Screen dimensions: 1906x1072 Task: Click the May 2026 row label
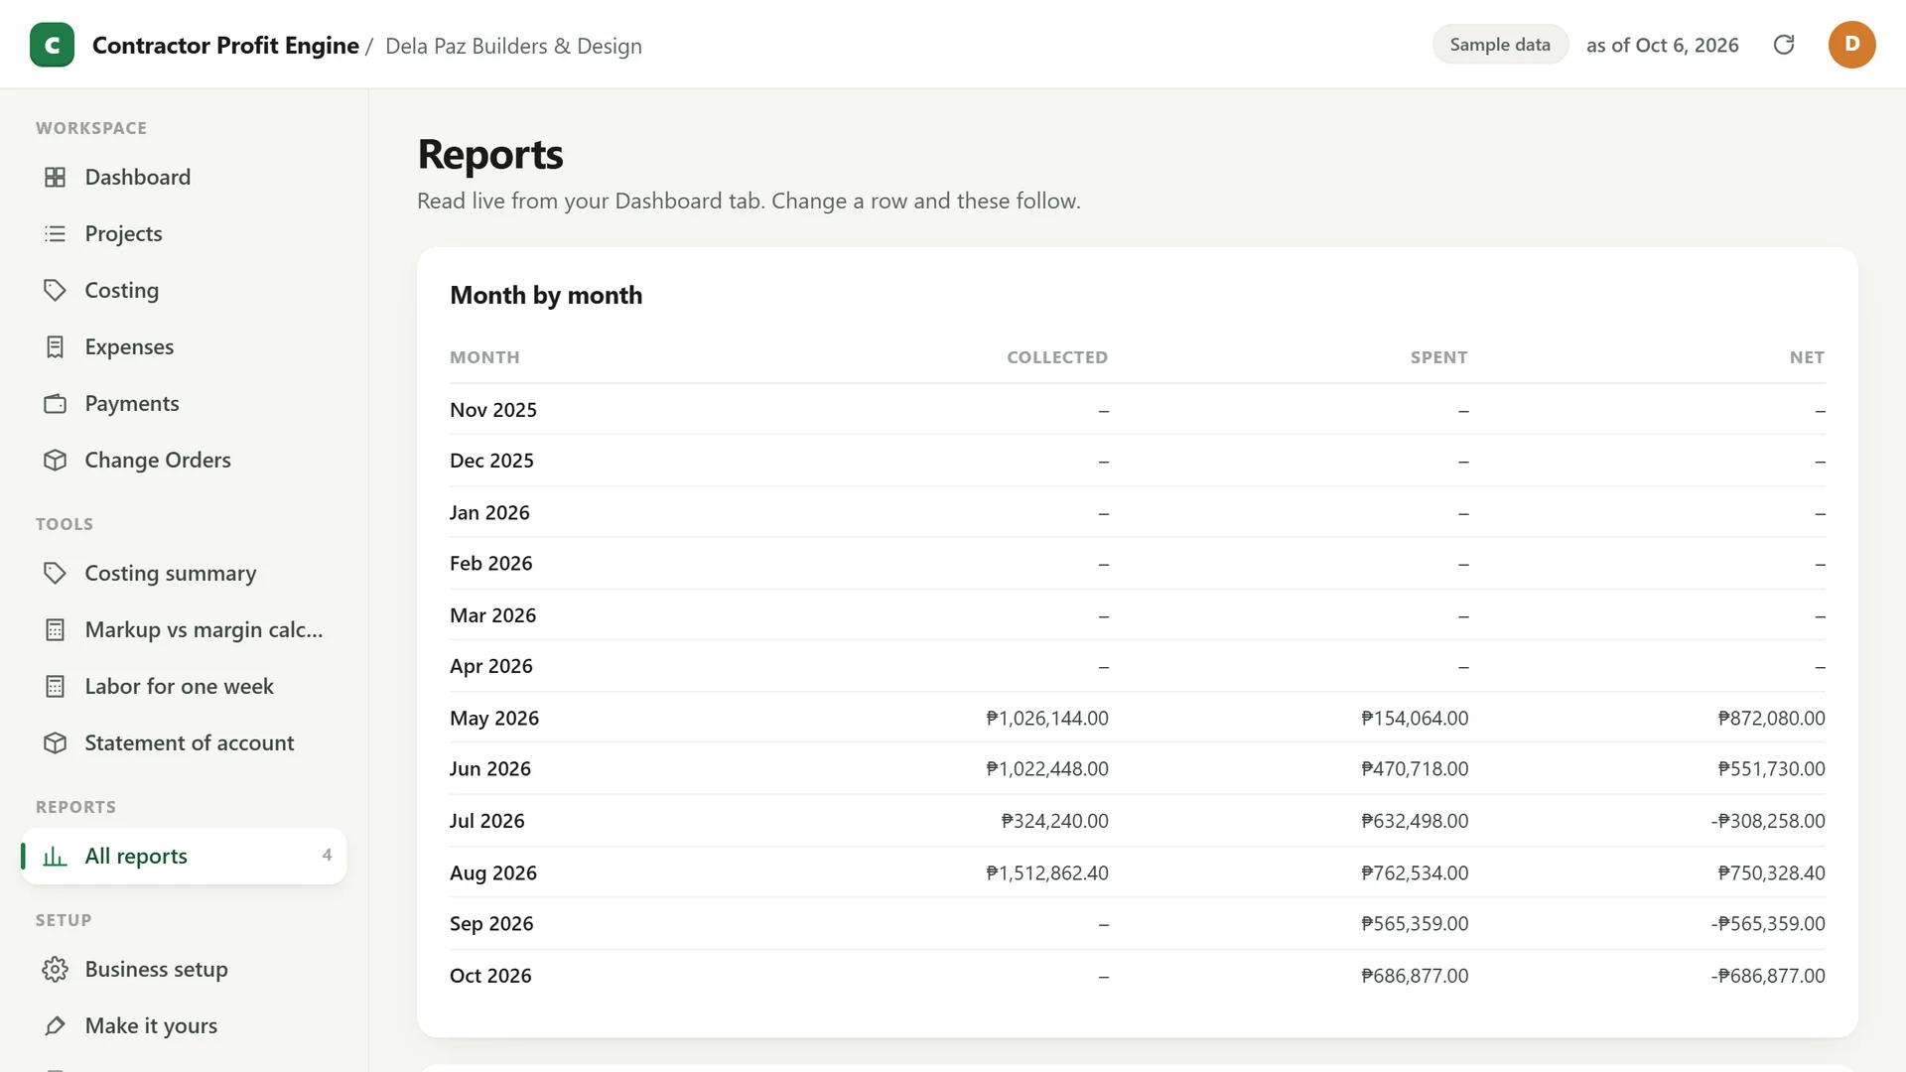[494, 718]
